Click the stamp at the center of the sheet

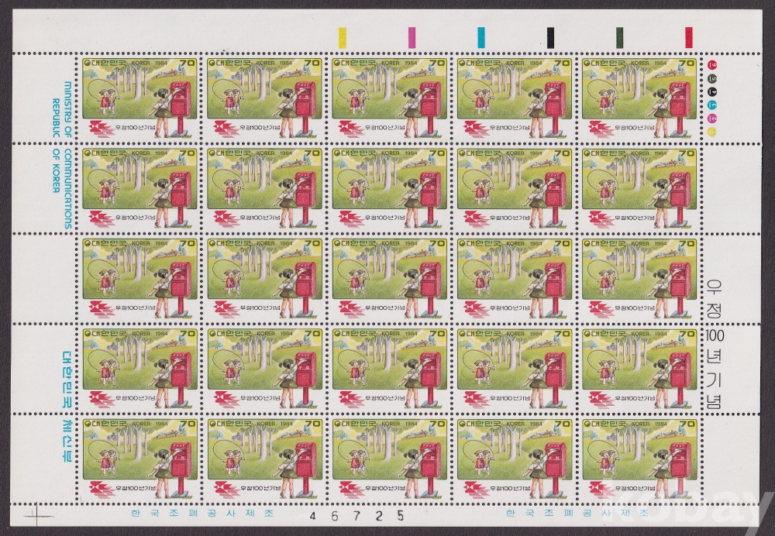pos(390,277)
